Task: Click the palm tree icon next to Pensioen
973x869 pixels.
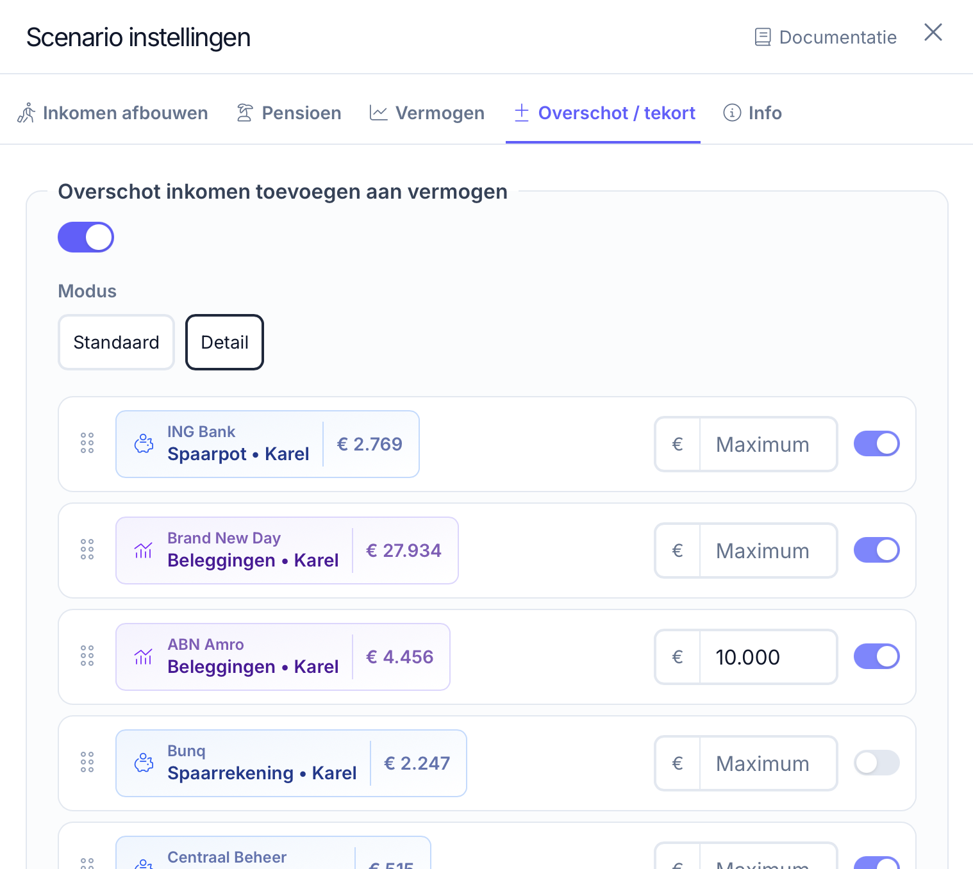Action: pyautogui.click(x=245, y=113)
